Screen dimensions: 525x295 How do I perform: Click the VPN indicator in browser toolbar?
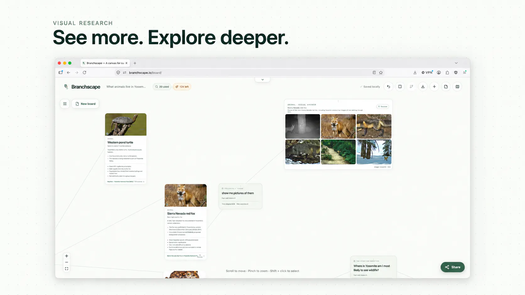427,72
